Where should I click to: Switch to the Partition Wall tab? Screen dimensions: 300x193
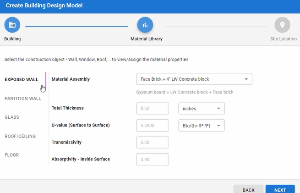click(23, 99)
